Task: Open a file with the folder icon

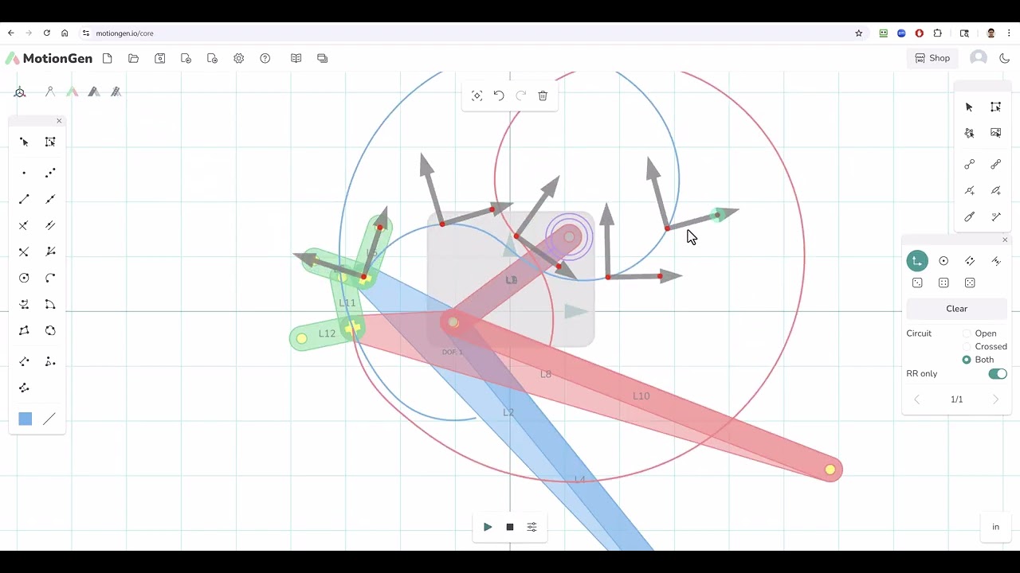Action: [133, 58]
